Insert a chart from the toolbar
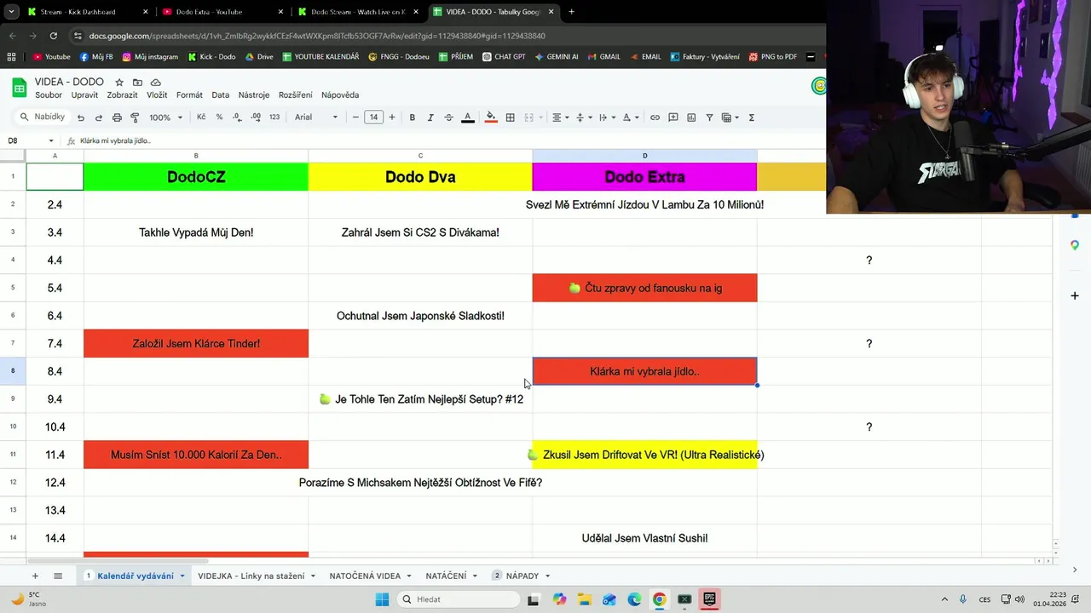This screenshot has height=613, width=1091. pos(691,117)
